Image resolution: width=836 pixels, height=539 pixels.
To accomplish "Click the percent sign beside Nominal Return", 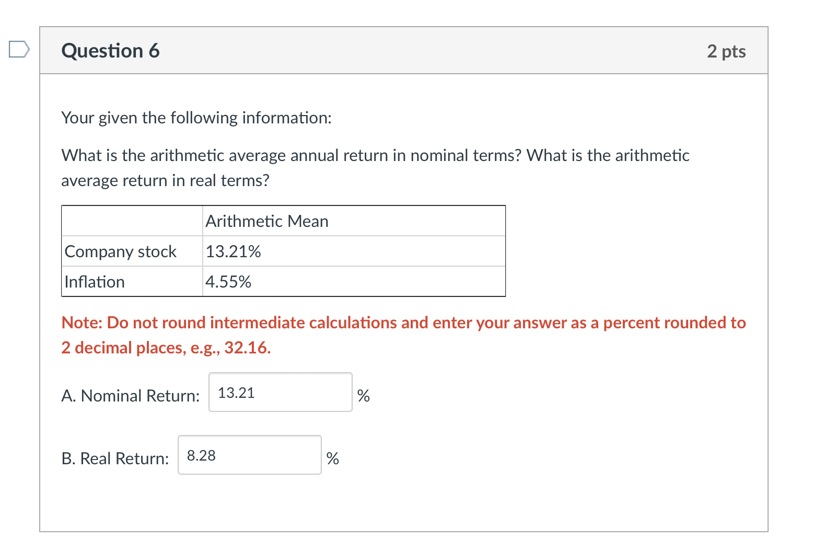I will [x=364, y=396].
